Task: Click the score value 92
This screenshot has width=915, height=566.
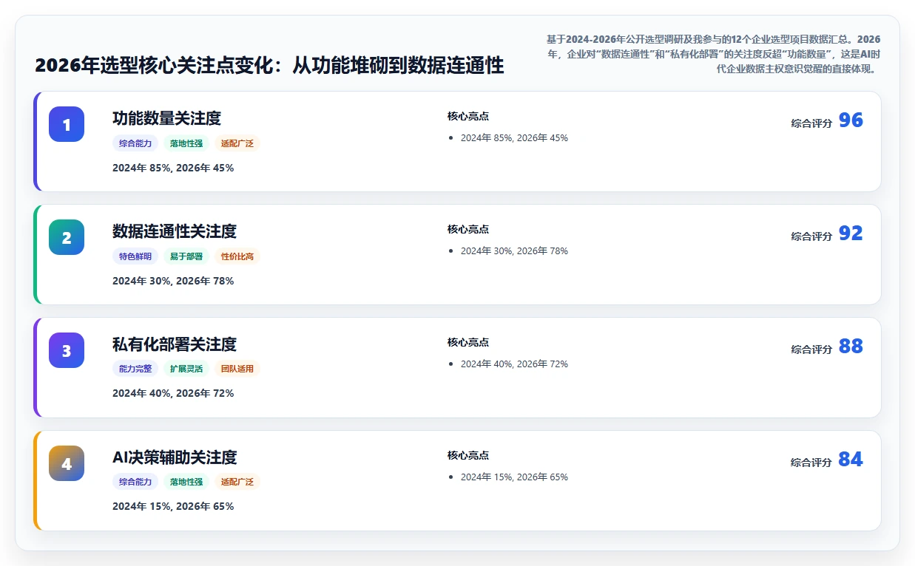Action: [x=851, y=233]
